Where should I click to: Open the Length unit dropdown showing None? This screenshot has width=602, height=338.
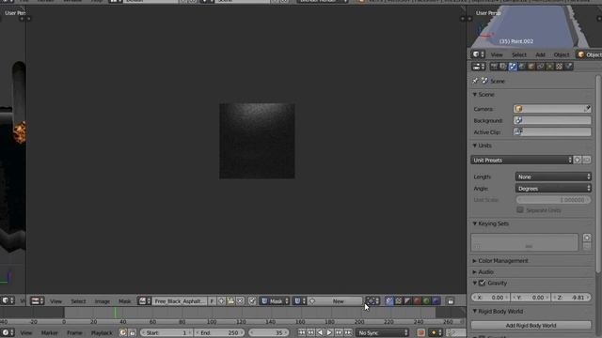(x=553, y=177)
